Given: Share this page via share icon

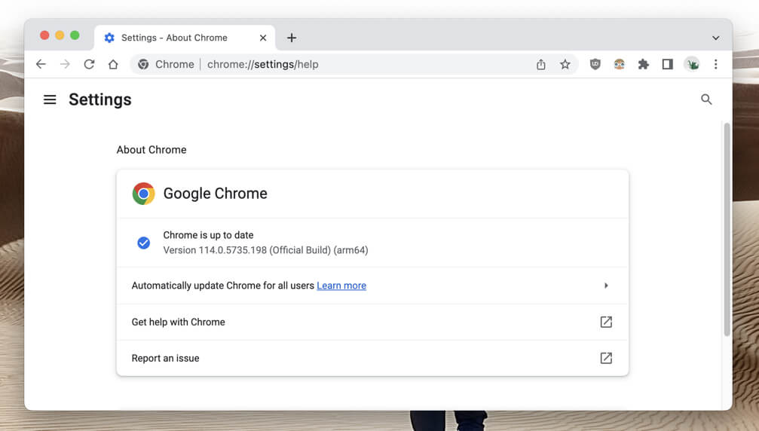Looking at the screenshot, I should pyautogui.click(x=540, y=64).
